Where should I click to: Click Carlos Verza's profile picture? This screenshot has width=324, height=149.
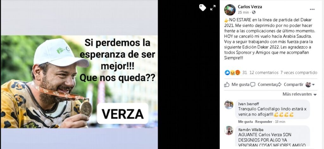click(x=230, y=10)
